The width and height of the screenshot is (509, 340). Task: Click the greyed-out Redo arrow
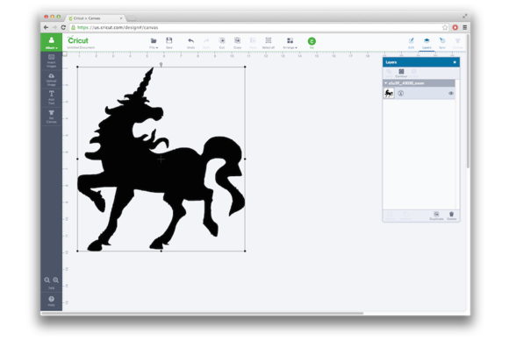pyautogui.click(x=206, y=42)
